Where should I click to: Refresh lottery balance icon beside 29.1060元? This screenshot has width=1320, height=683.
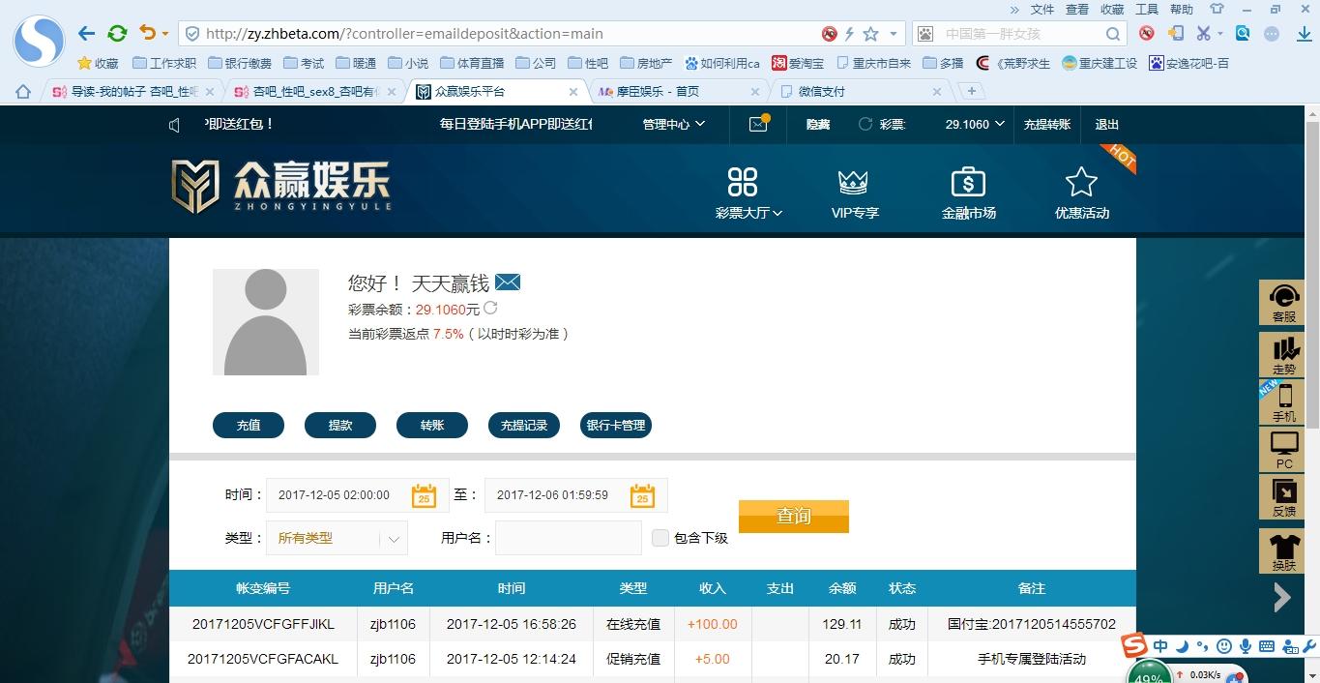tap(490, 309)
